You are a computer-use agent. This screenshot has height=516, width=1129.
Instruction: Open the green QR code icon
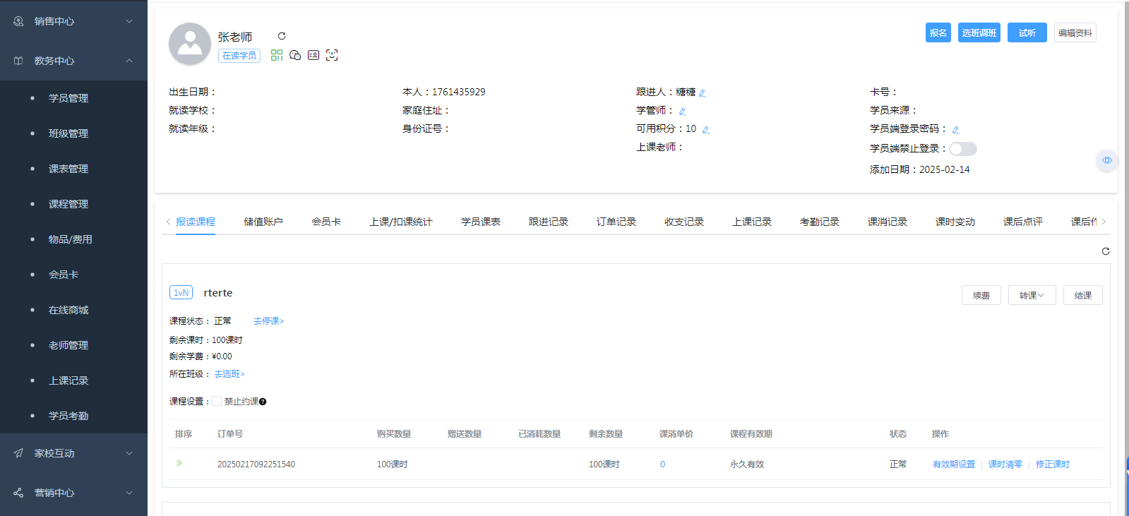(277, 55)
